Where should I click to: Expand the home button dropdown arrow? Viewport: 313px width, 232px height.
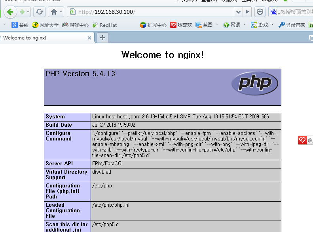pyautogui.click(x=61, y=12)
